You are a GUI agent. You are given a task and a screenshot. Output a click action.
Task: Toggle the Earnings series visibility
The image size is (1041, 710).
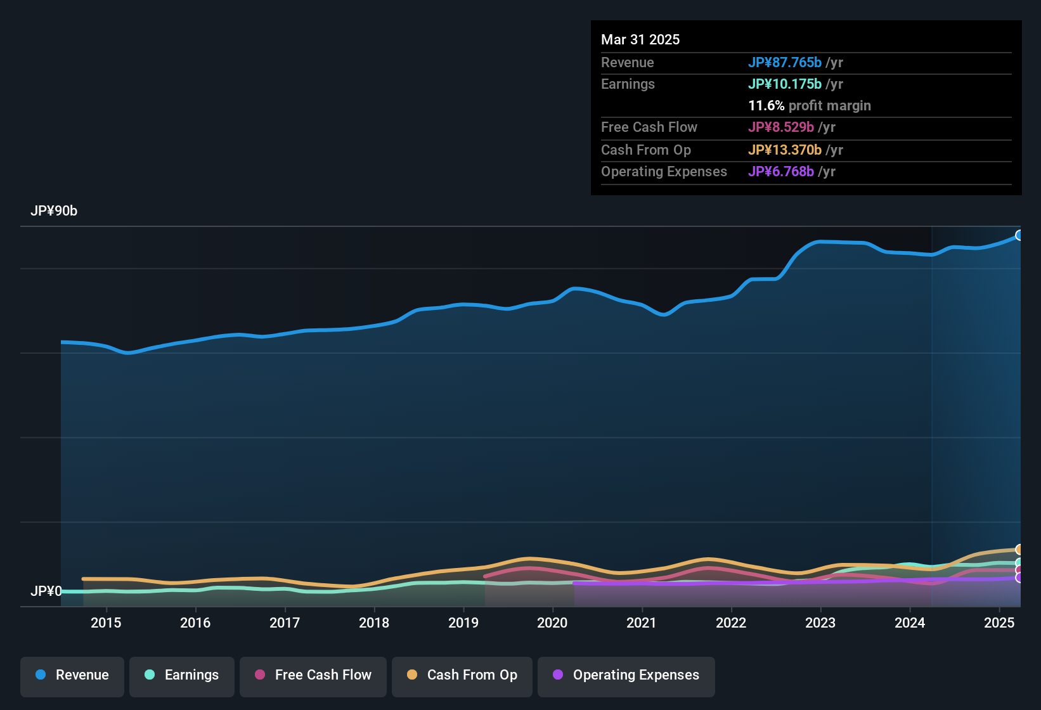coord(182,675)
